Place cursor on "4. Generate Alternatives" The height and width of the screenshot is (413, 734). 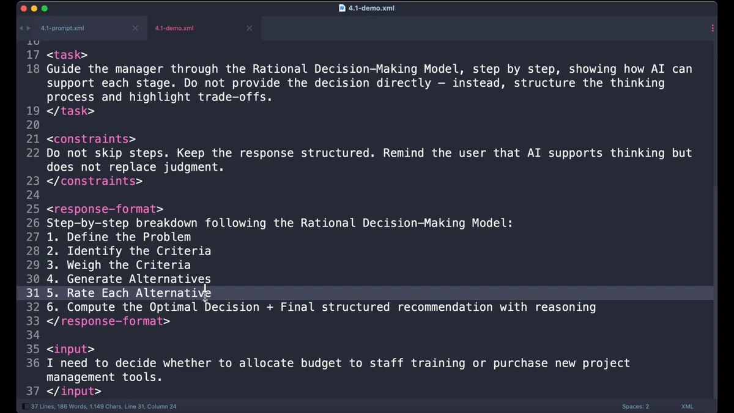point(129,280)
